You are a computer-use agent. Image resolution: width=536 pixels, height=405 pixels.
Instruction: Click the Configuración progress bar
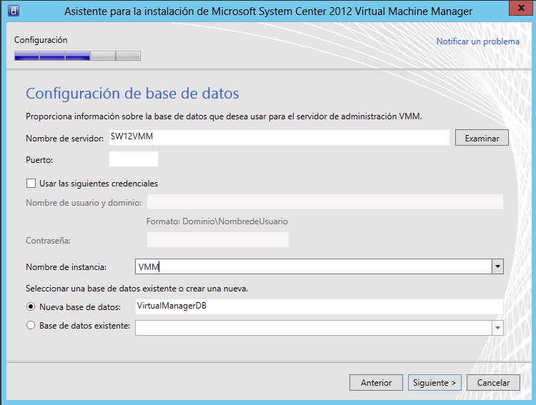(77, 56)
